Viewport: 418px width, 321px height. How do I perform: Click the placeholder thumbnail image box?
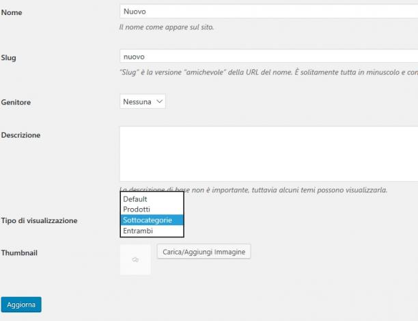coord(135,259)
